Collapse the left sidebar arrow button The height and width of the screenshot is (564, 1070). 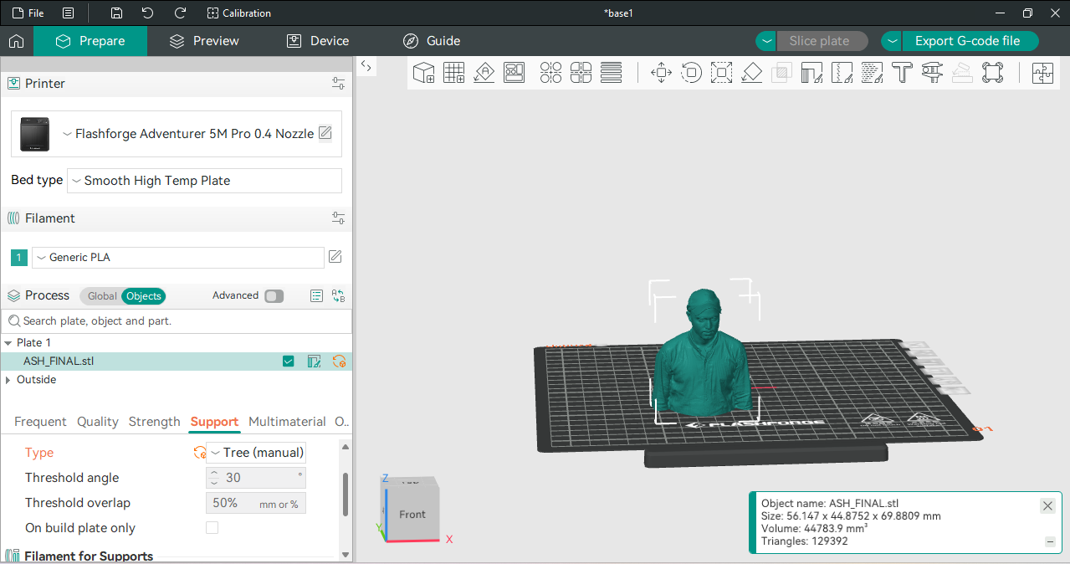click(366, 66)
